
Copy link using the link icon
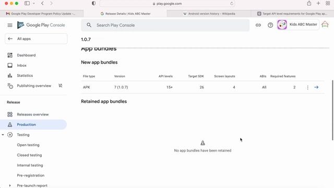(258, 25)
